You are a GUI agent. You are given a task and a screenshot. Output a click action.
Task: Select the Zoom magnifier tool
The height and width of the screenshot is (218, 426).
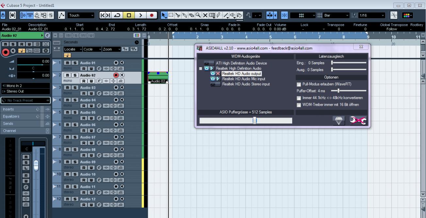click(x=199, y=15)
